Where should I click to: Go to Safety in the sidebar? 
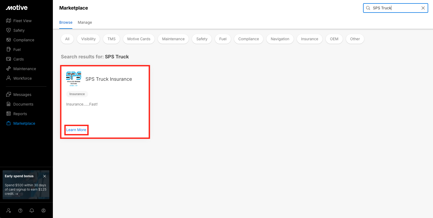[x=19, y=30]
